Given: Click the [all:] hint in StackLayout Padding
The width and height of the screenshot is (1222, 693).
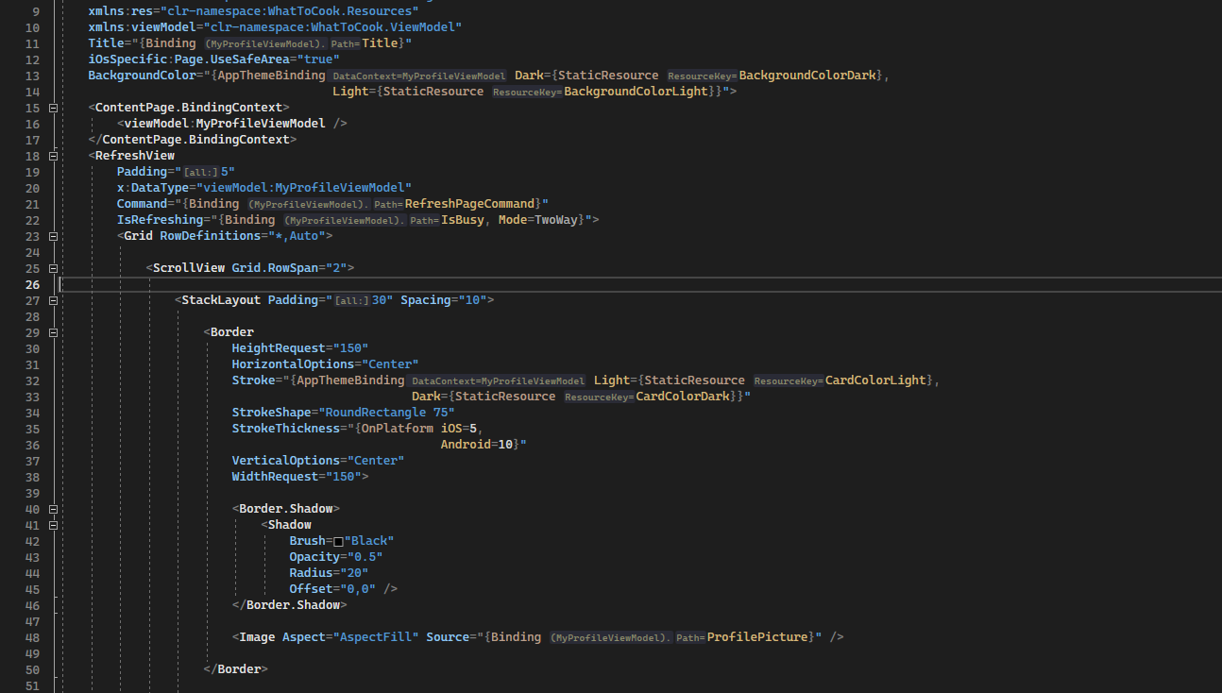Looking at the screenshot, I should point(349,299).
